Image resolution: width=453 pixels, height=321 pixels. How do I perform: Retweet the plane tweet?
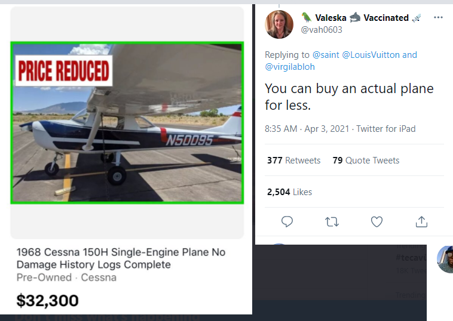[x=332, y=221]
